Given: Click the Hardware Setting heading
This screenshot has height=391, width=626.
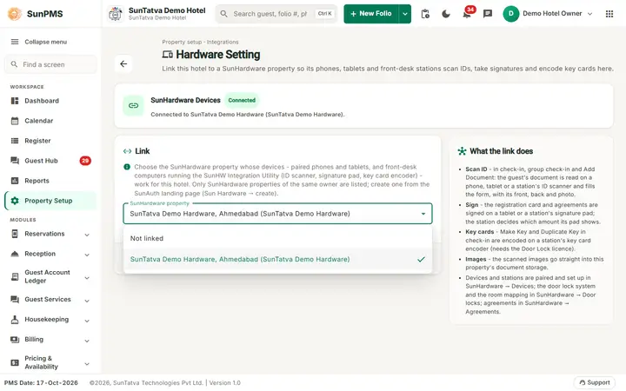Looking at the screenshot, I should pos(218,55).
